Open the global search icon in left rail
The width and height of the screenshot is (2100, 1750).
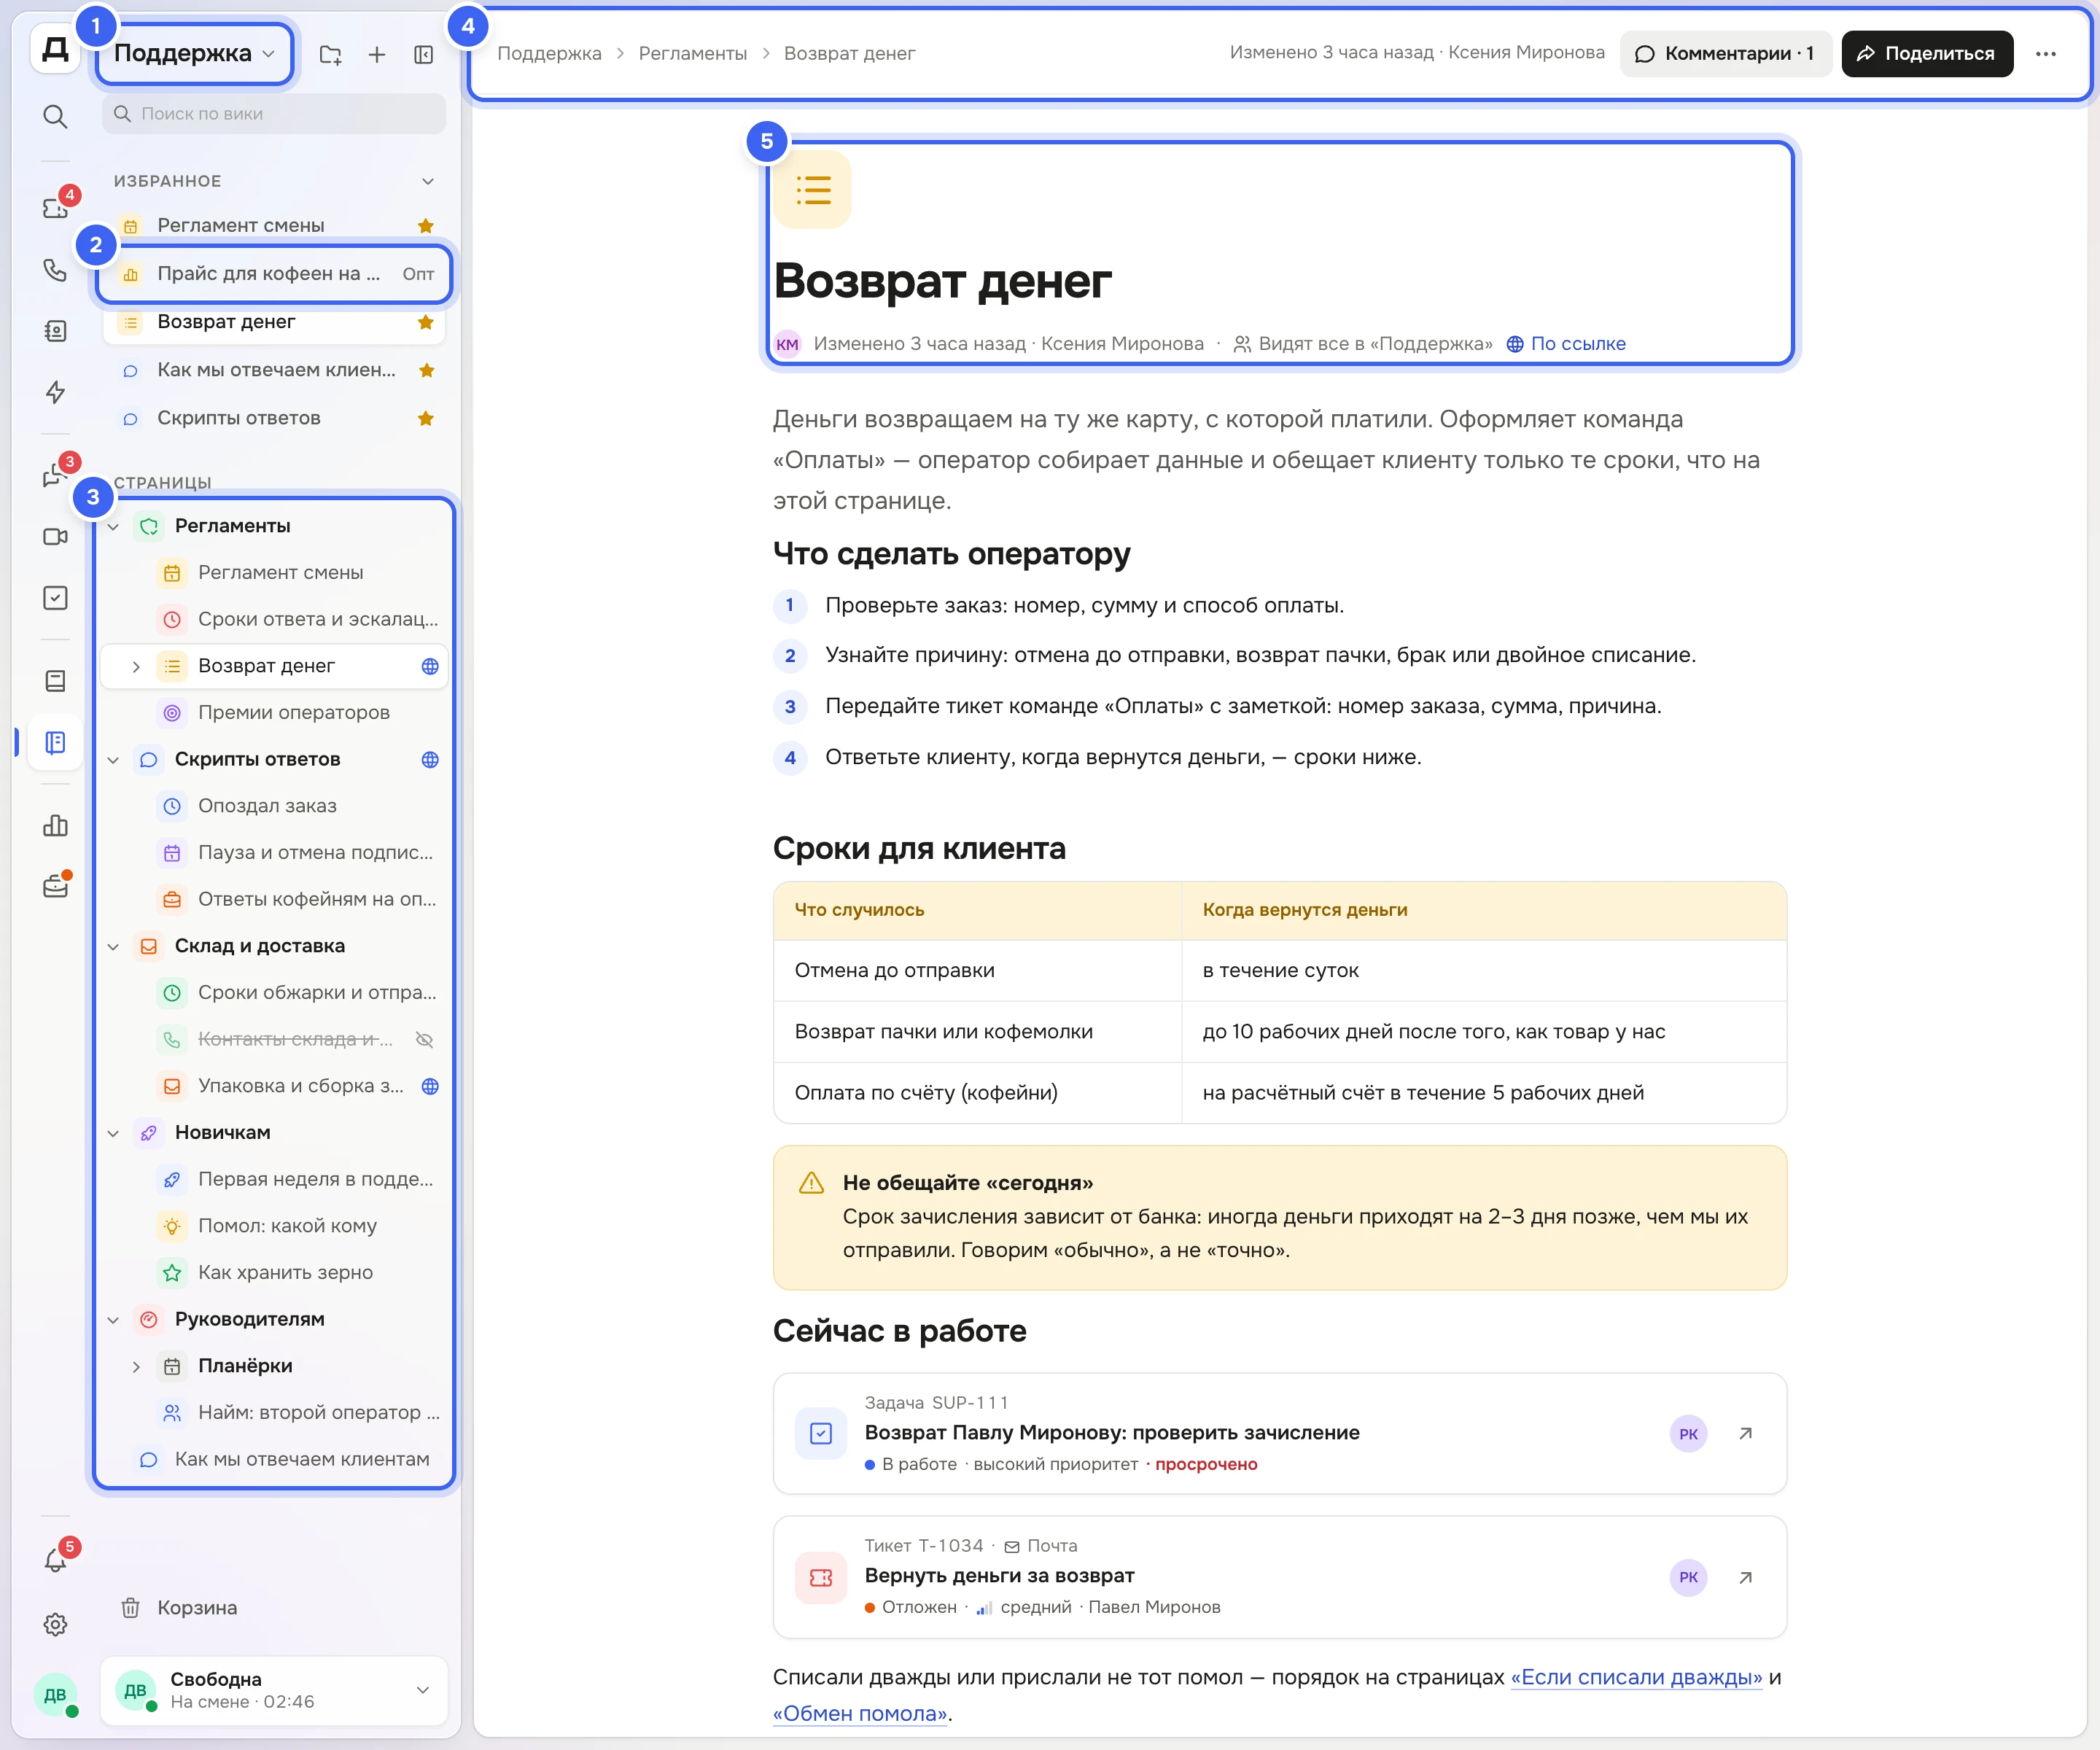55,117
